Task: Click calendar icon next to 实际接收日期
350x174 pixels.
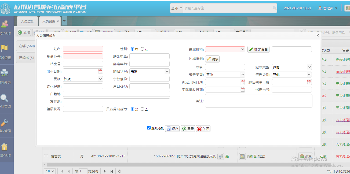Action: (x=243, y=90)
